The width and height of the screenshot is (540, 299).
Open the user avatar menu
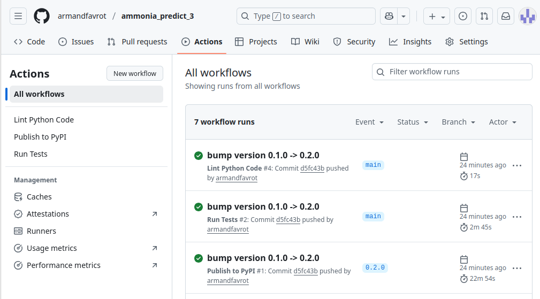pyautogui.click(x=527, y=16)
